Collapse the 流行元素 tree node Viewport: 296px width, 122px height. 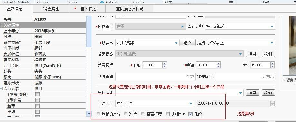pos(1,89)
